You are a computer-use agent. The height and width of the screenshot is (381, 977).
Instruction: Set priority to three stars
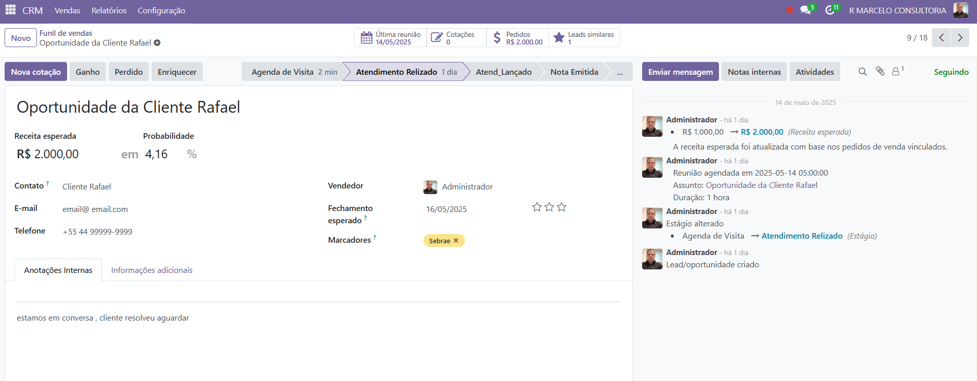pyautogui.click(x=562, y=207)
